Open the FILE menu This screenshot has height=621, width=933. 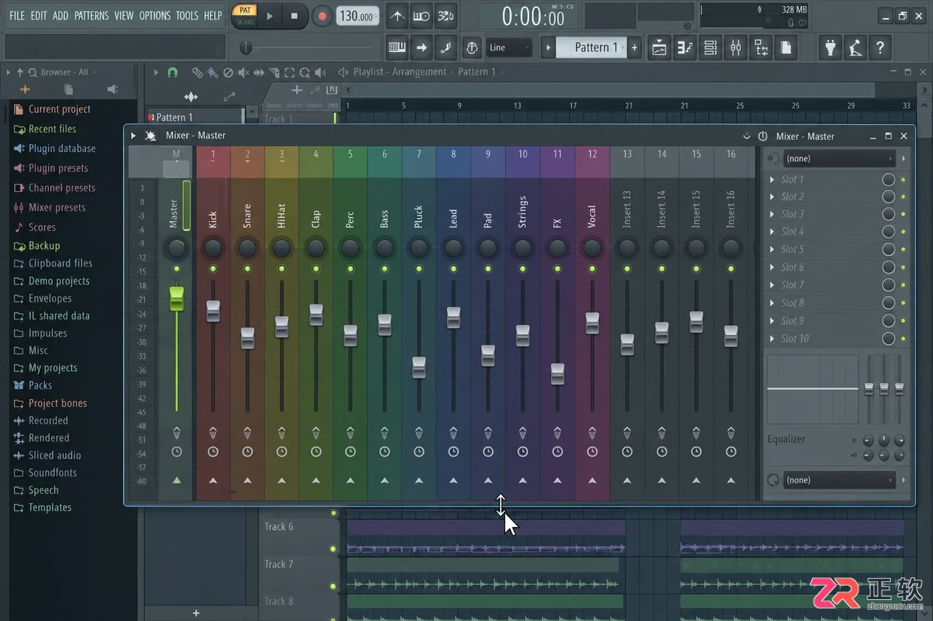point(17,15)
